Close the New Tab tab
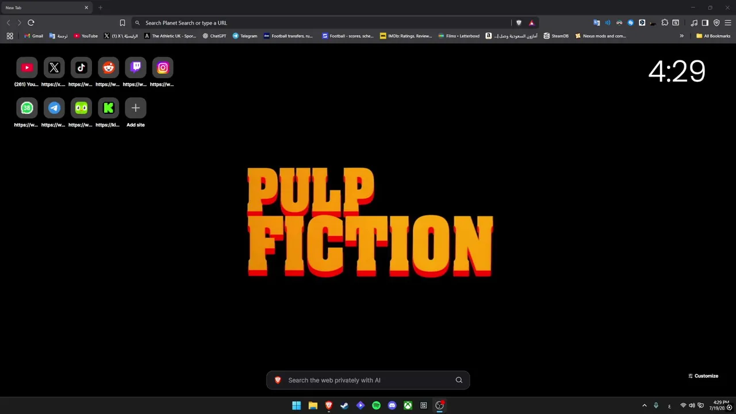Image resolution: width=736 pixels, height=414 pixels. click(86, 7)
